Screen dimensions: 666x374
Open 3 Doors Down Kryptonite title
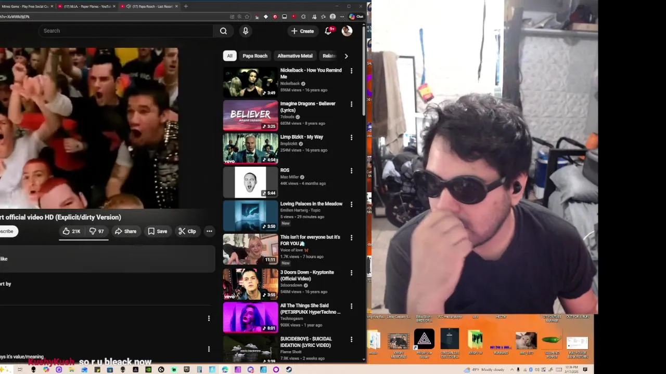tap(307, 275)
